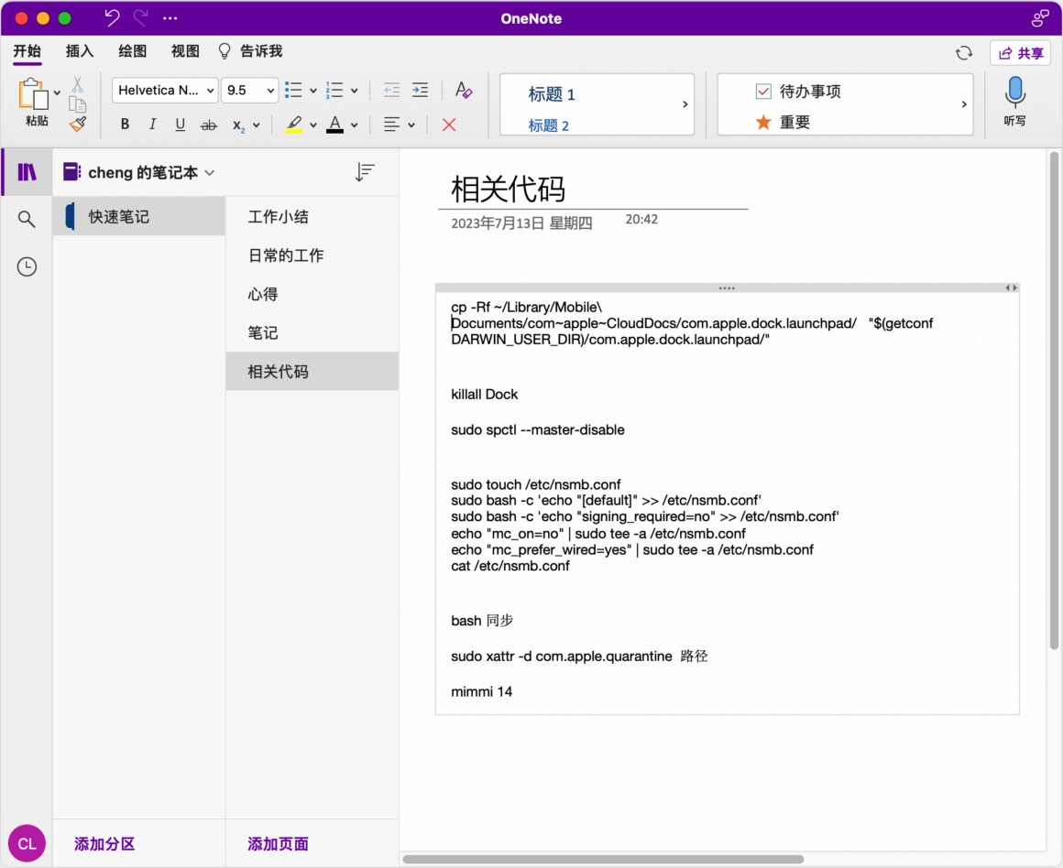Open the more options ellipsis in title bar
The width and height of the screenshot is (1063, 868).
click(x=170, y=18)
